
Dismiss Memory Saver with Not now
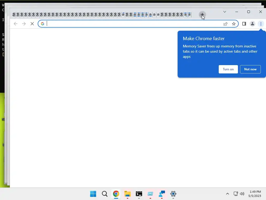tap(250, 69)
